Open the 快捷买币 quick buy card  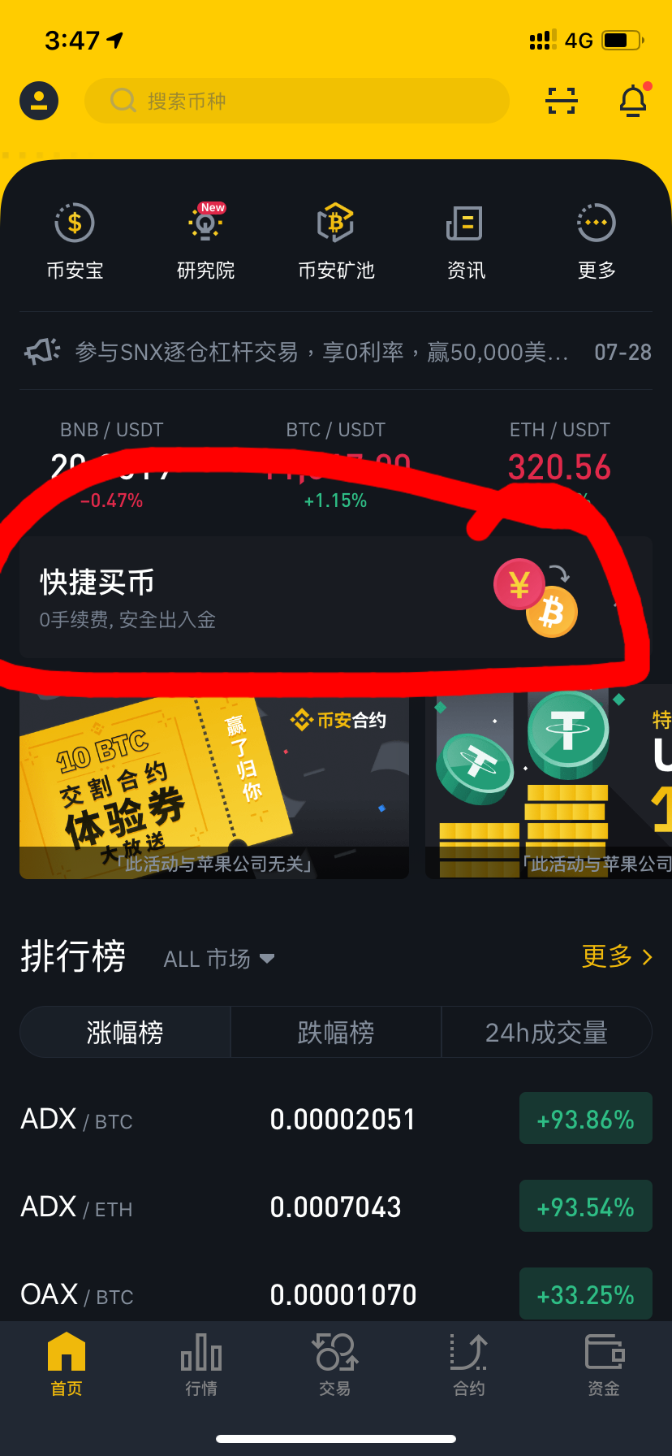(x=336, y=597)
